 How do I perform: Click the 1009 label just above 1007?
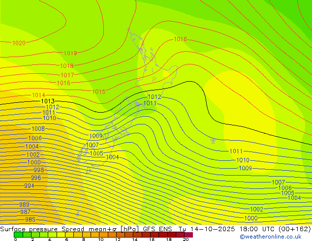click(96, 136)
